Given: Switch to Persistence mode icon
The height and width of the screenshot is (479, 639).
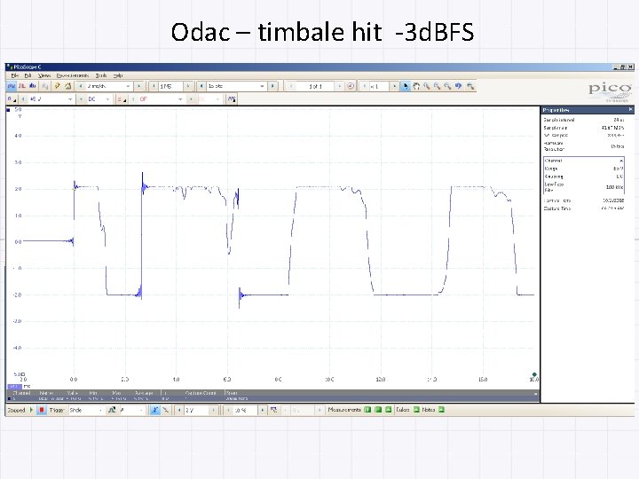Looking at the screenshot, I should click(x=22, y=86).
